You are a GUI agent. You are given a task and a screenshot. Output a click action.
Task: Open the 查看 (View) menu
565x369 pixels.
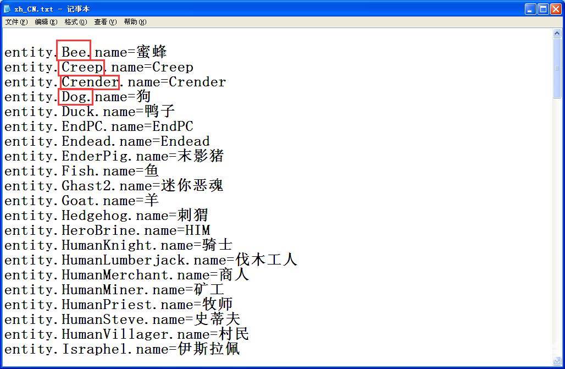(x=105, y=22)
